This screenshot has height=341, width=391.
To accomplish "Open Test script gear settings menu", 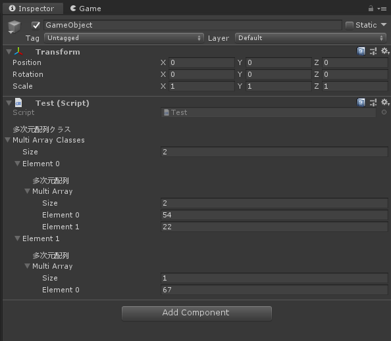I will click(x=385, y=102).
